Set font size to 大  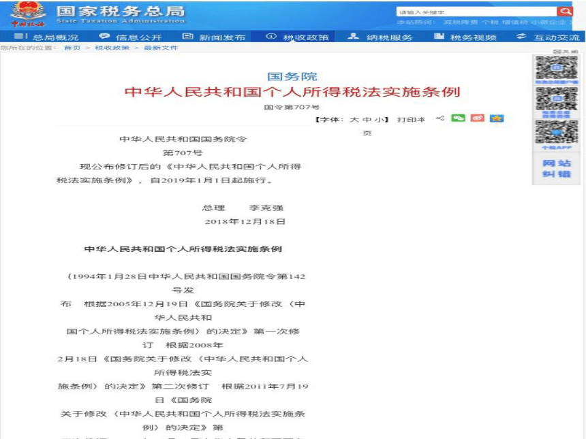pos(354,120)
